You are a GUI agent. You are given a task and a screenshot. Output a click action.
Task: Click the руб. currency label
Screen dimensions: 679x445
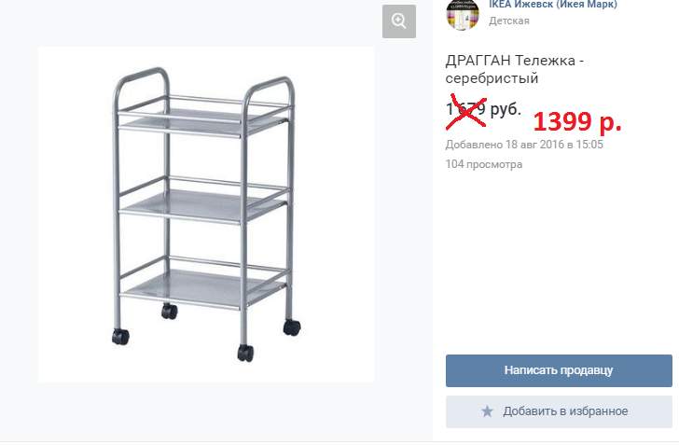506,109
